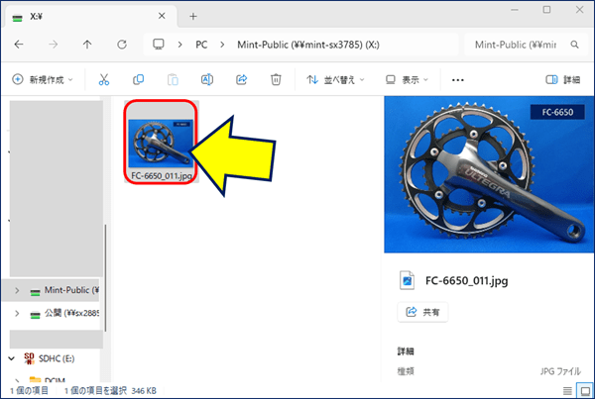This screenshot has width=595, height=399.
Task: Click the paste clipboard icon
Action: coord(173,79)
